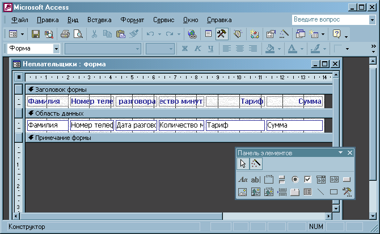380x234 pixels.
Task: Open More Controls in the toolbox
Action: [x=347, y=192]
